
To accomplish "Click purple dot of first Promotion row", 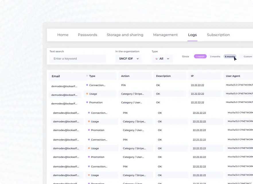I will [x=87, y=102].
